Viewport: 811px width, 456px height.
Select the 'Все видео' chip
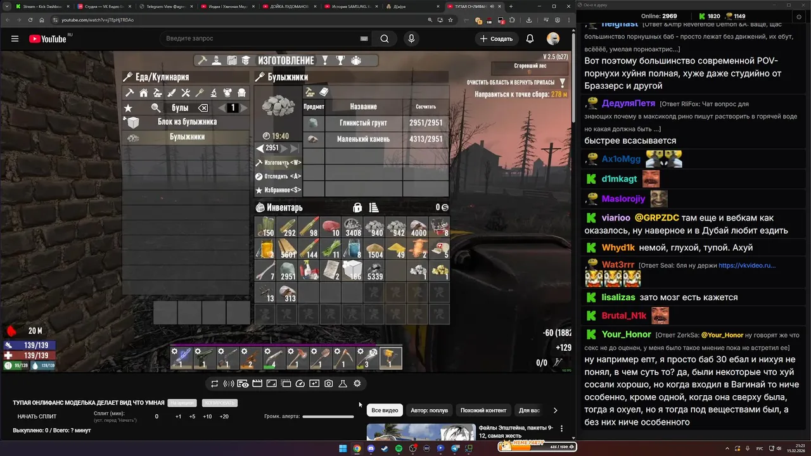385,410
